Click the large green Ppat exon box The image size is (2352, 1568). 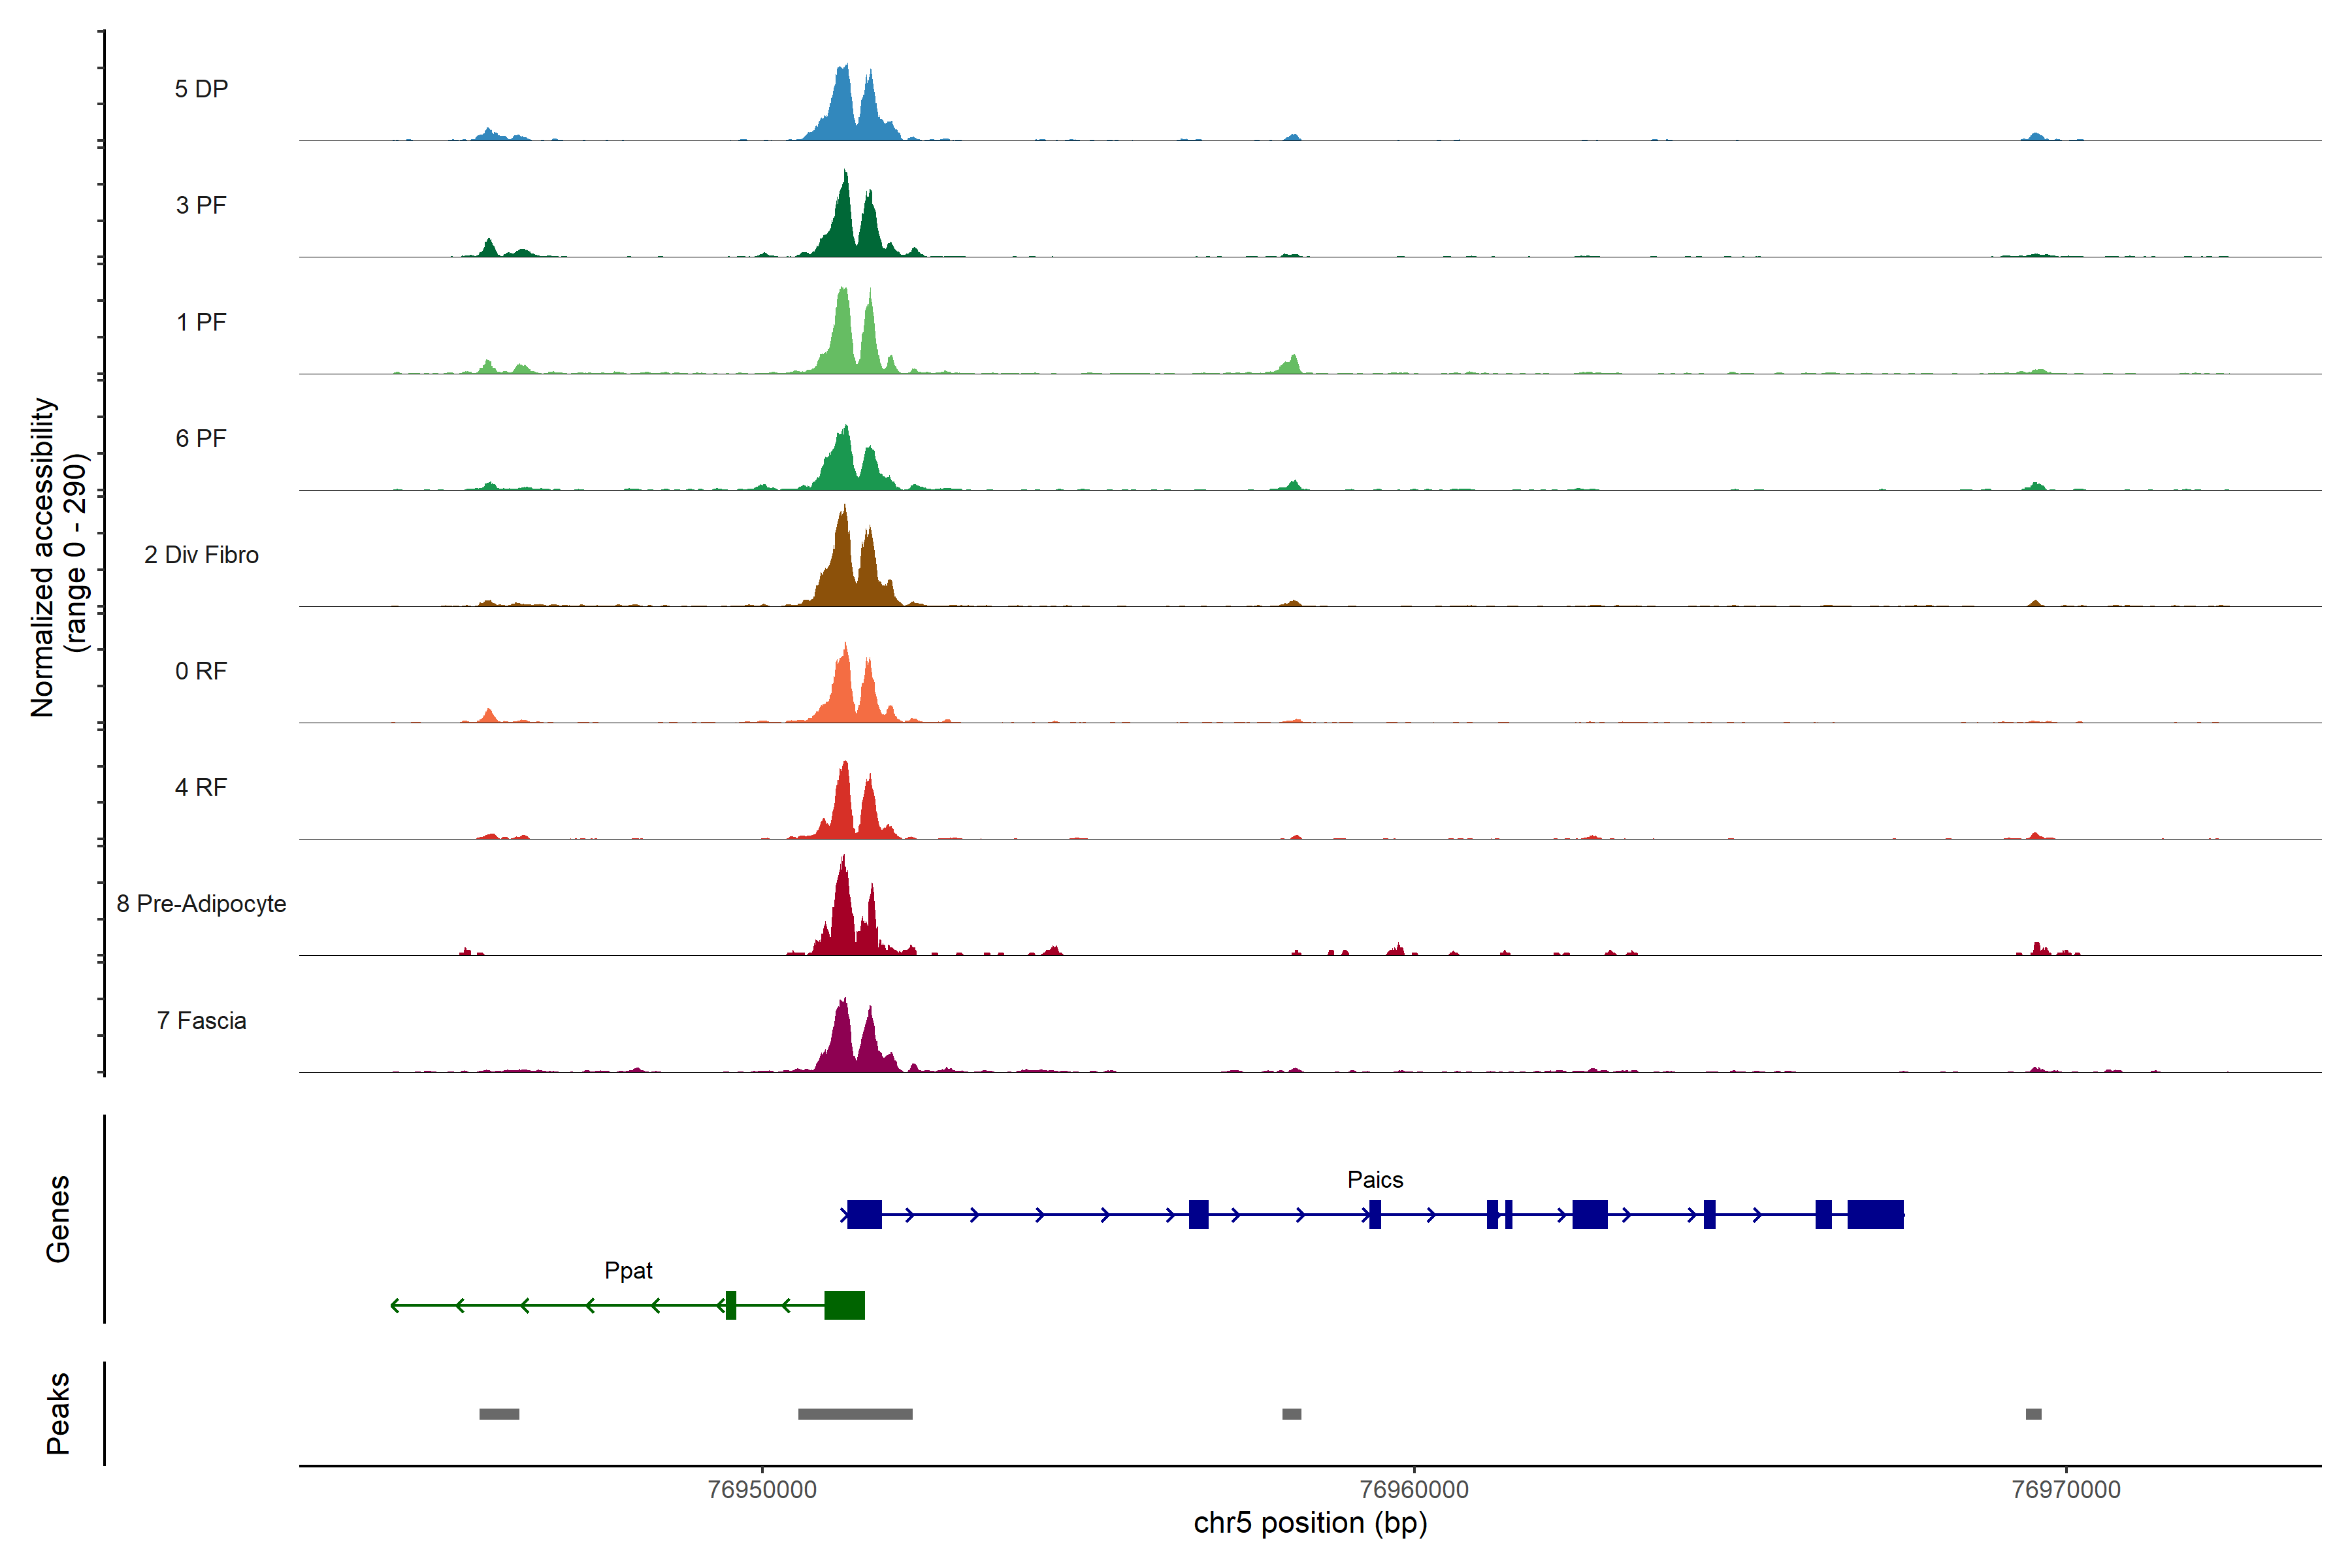point(844,1305)
